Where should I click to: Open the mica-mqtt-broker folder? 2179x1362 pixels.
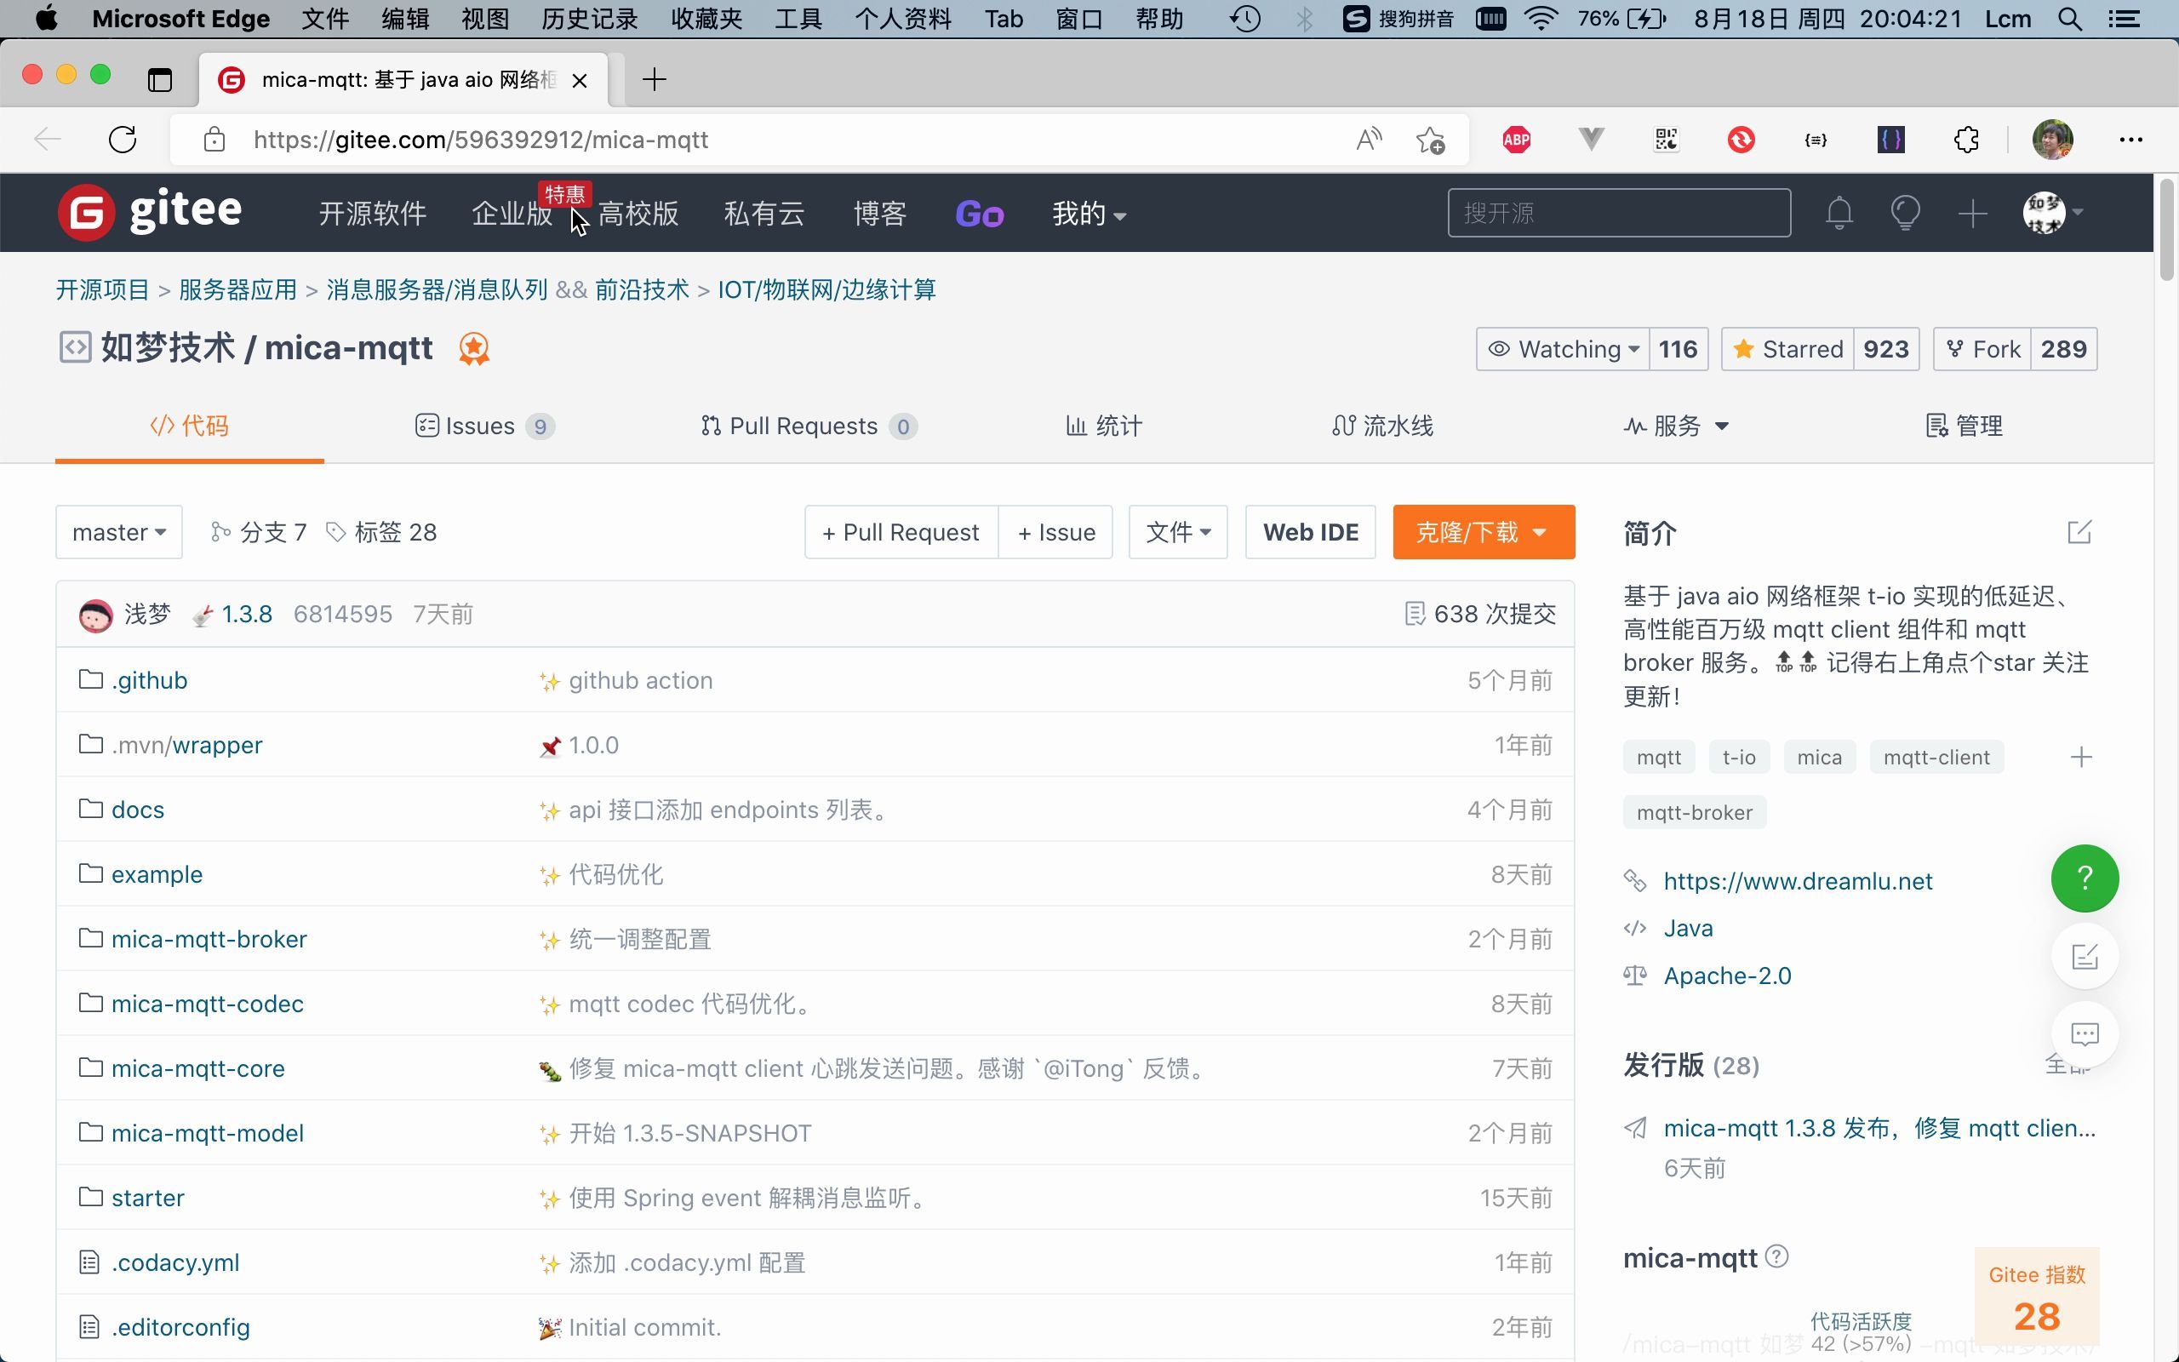pos(209,939)
